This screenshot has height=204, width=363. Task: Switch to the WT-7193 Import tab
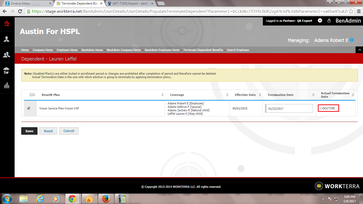click(130, 3)
